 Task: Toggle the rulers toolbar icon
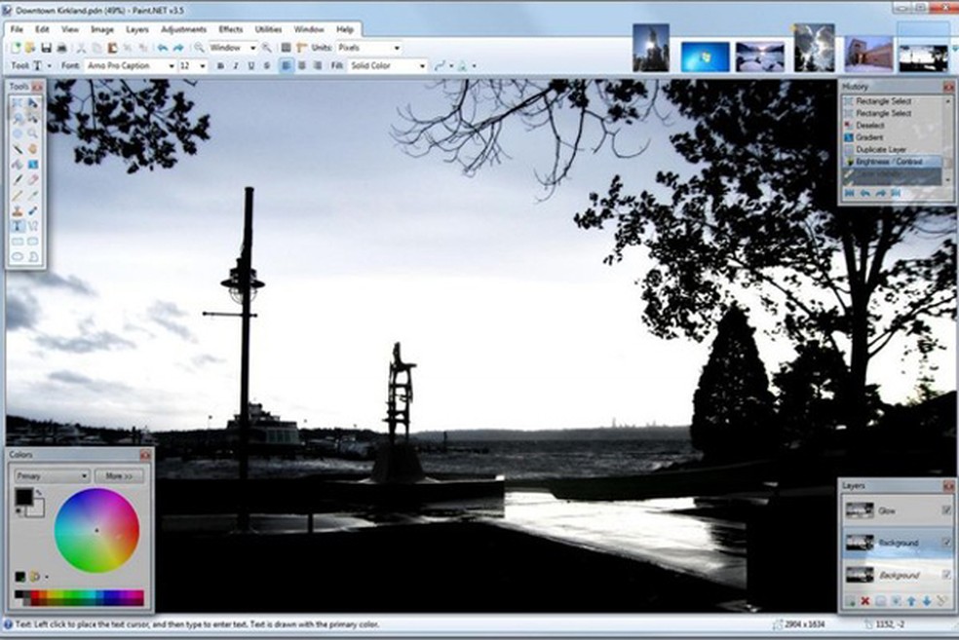(x=301, y=48)
